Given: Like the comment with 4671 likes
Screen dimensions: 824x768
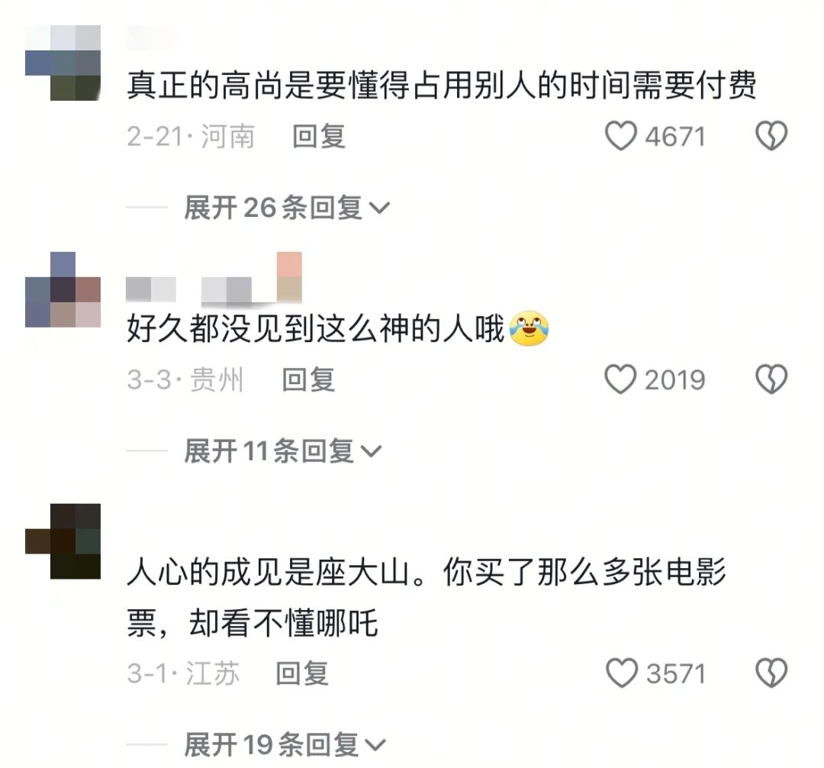Looking at the screenshot, I should pyautogui.click(x=621, y=136).
